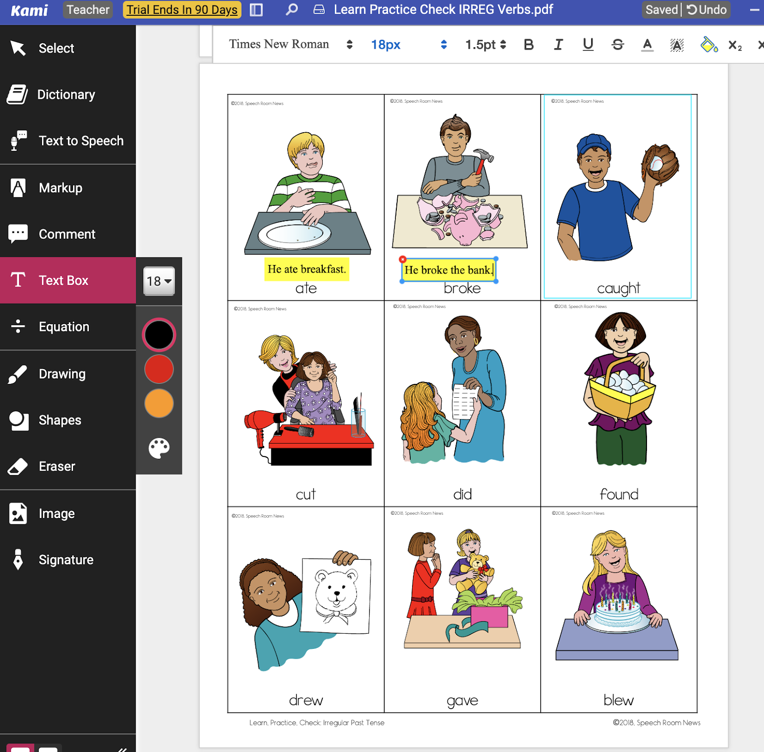
Task: Click the word 'found' under the basket picture
Action: 619,494
